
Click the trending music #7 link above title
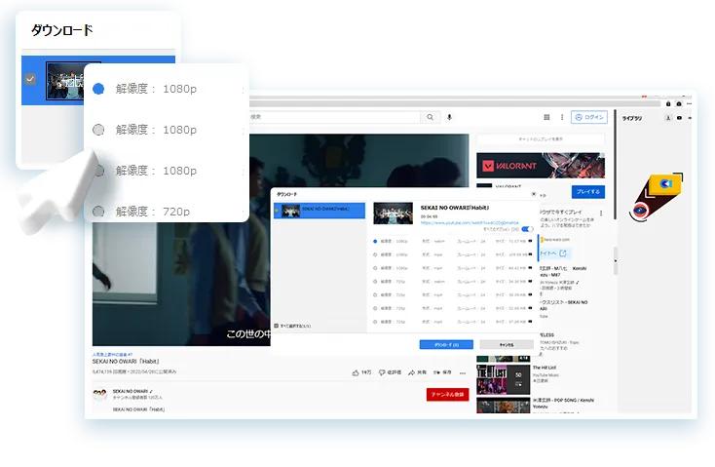112,355
